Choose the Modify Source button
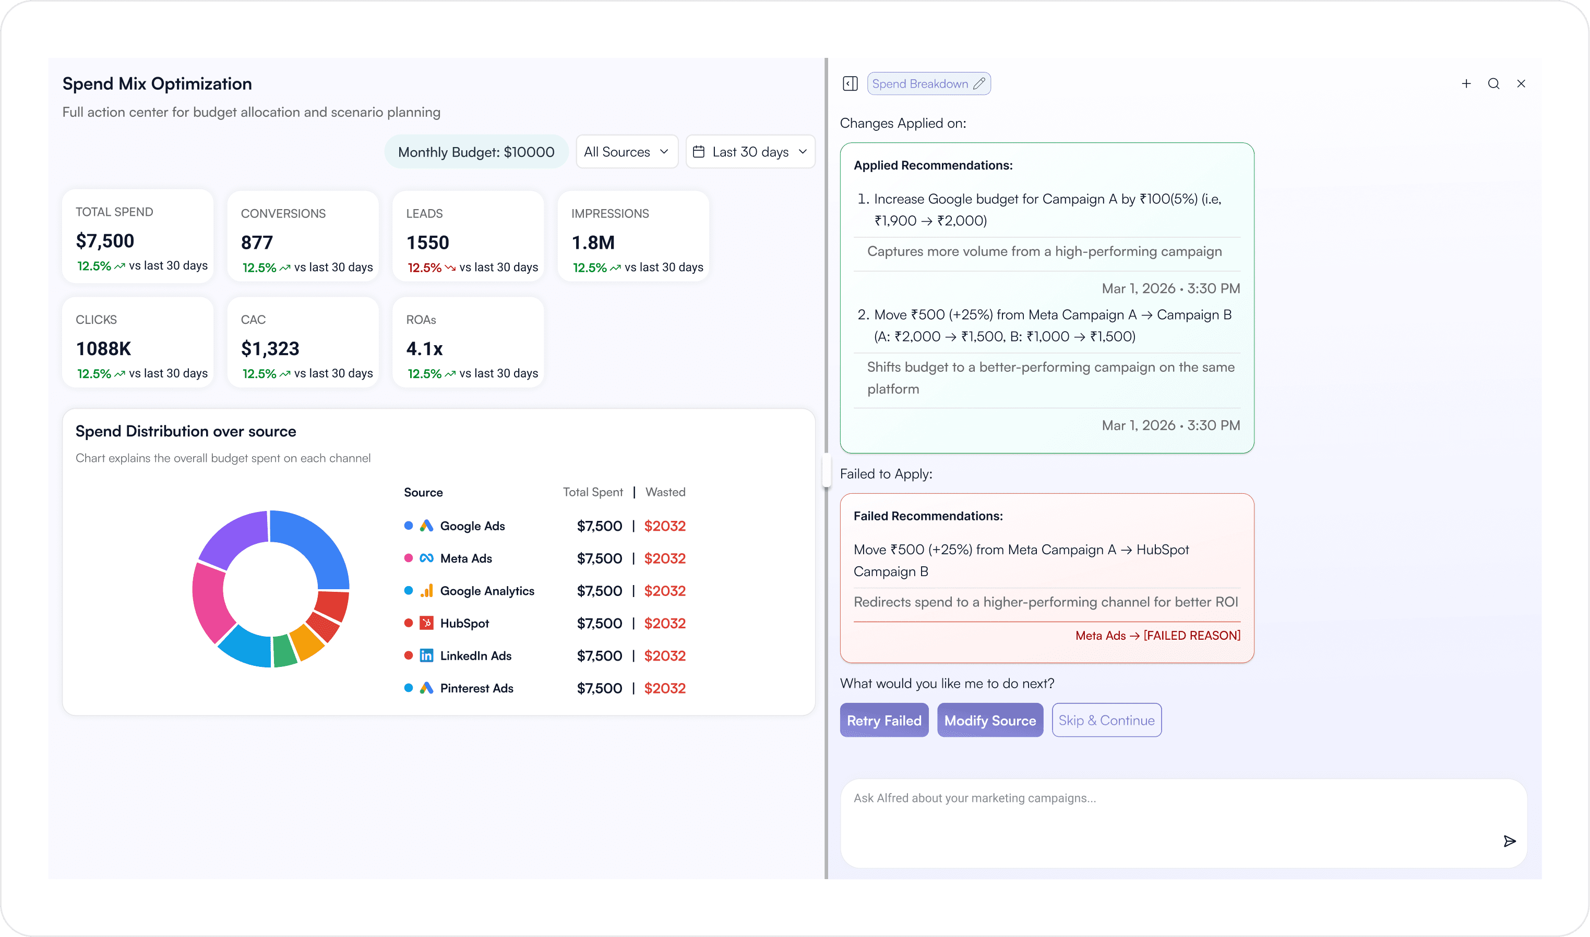The image size is (1590, 937). point(989,721)
